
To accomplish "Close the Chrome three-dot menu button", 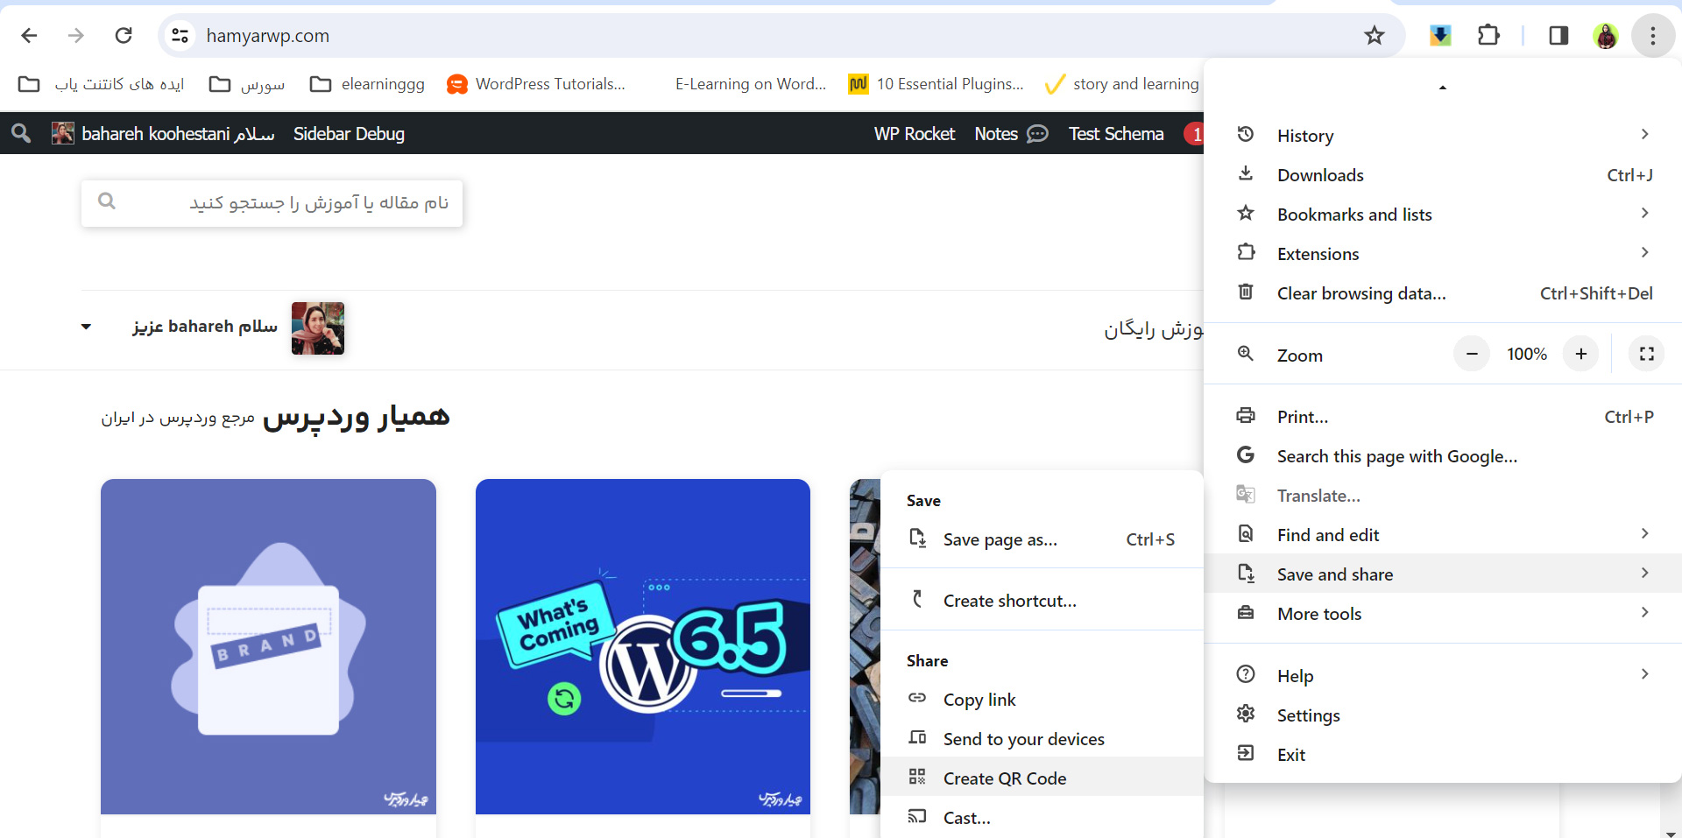I will [x=1653, y=35].
